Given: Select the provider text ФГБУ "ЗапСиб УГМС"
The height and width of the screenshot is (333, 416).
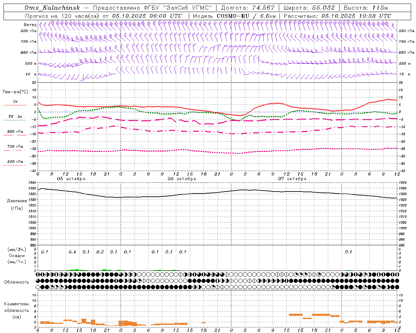Looking at the screenshot, I should [178, 8].
